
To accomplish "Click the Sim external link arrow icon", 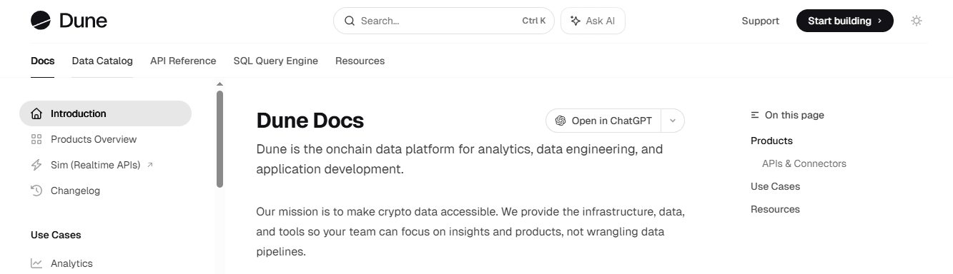I will pyautogui.click(x=149, y=165).
